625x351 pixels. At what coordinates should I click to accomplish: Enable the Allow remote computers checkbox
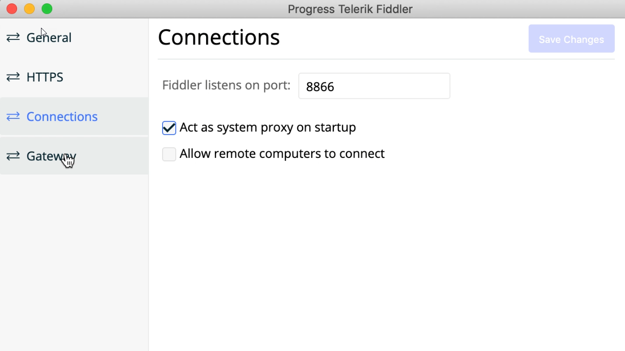click(x=169, y=154)
